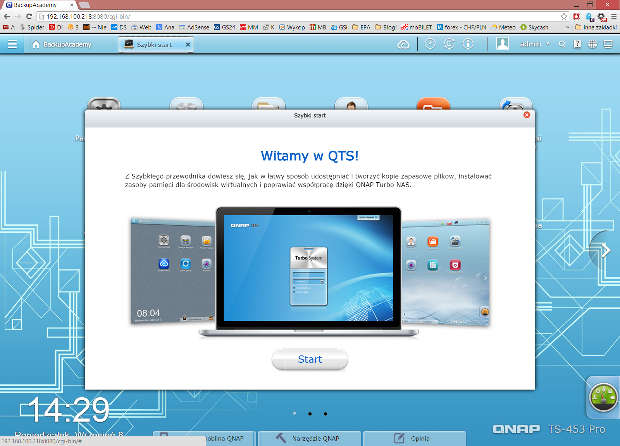
Task: Open the Control Panel gear desktop icon
Action: coord(104,104)
